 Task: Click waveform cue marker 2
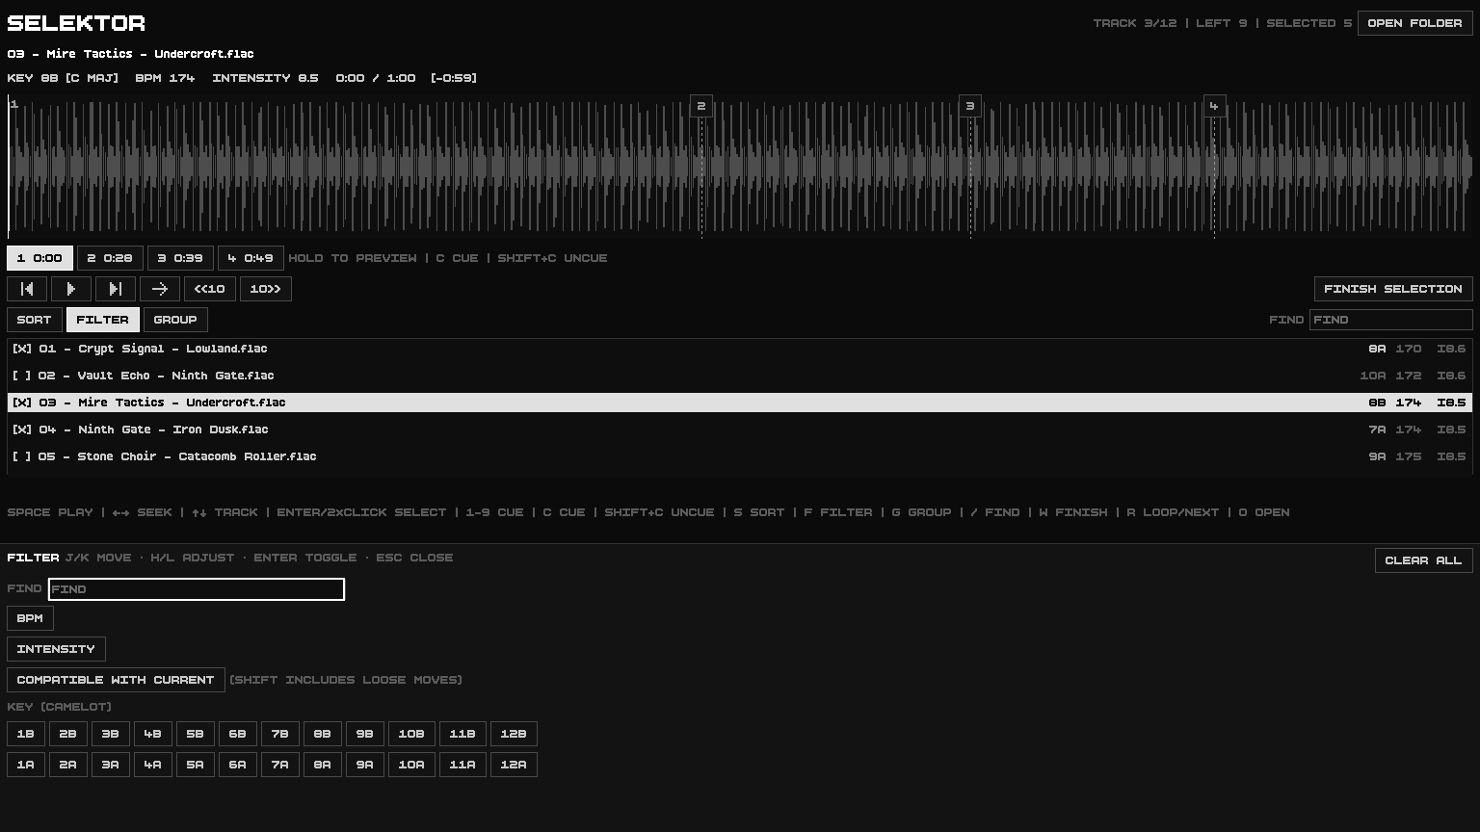[701, 106]
